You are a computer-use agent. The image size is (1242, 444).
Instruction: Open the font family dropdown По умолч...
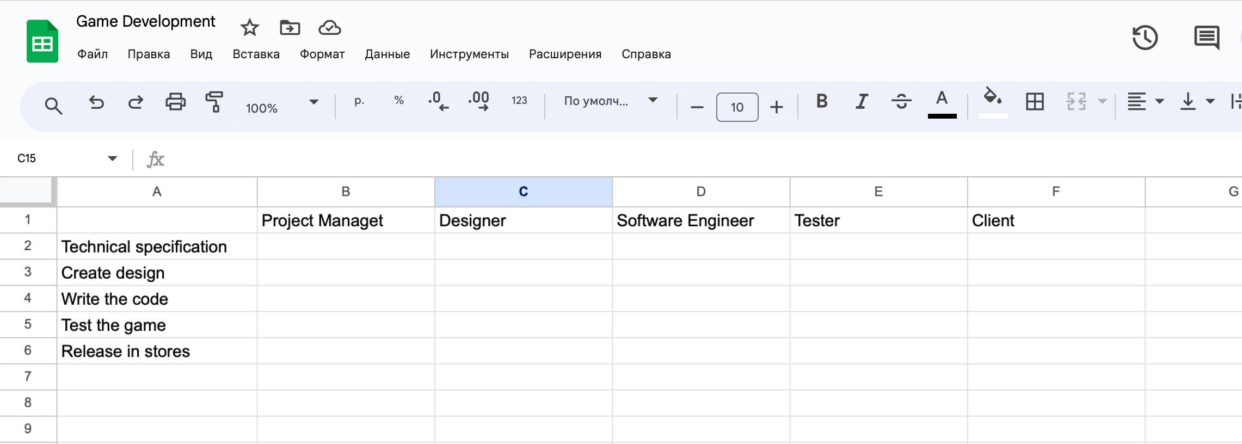pos(611,101)
